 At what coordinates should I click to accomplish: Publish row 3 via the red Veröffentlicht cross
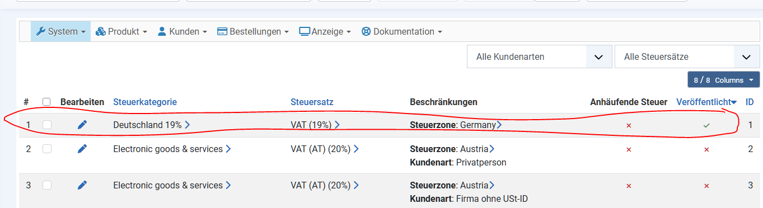(x=706, y=186)
